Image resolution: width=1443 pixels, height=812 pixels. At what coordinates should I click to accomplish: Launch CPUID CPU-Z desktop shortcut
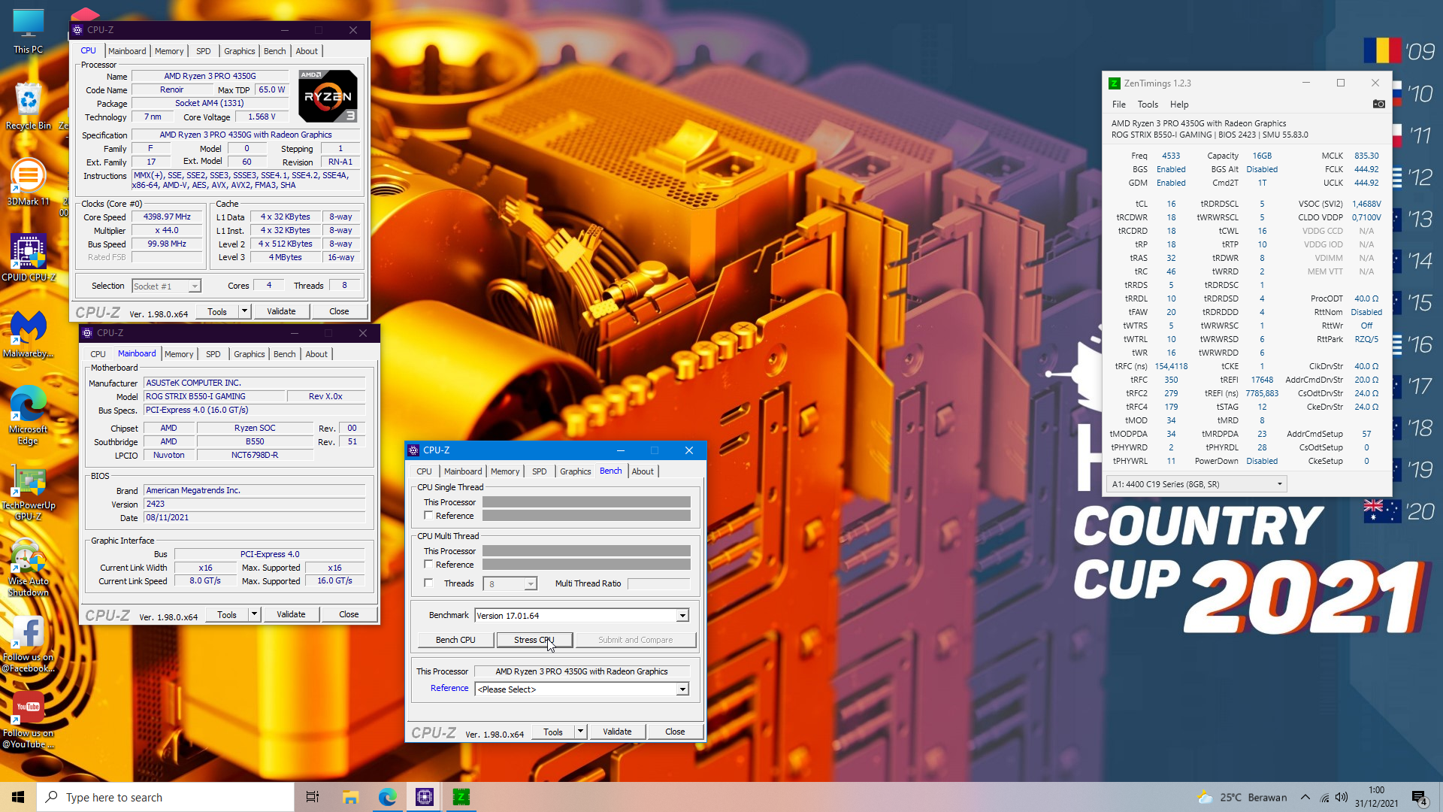coord(28,258)
